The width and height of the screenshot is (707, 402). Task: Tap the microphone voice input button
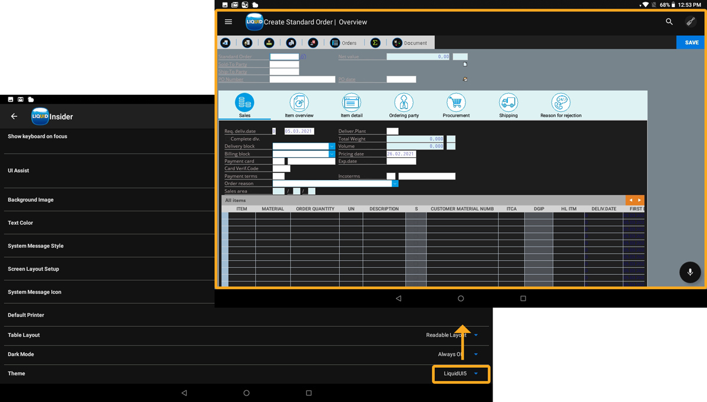coord(690,272)
